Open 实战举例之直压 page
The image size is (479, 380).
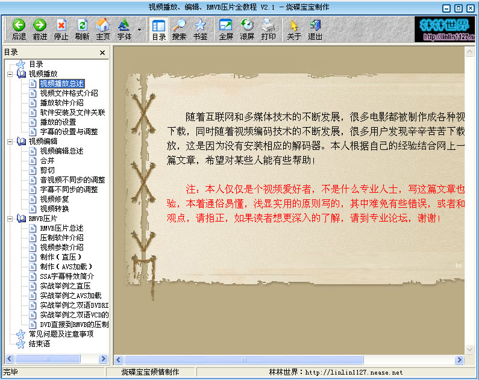tap(65, 286)
